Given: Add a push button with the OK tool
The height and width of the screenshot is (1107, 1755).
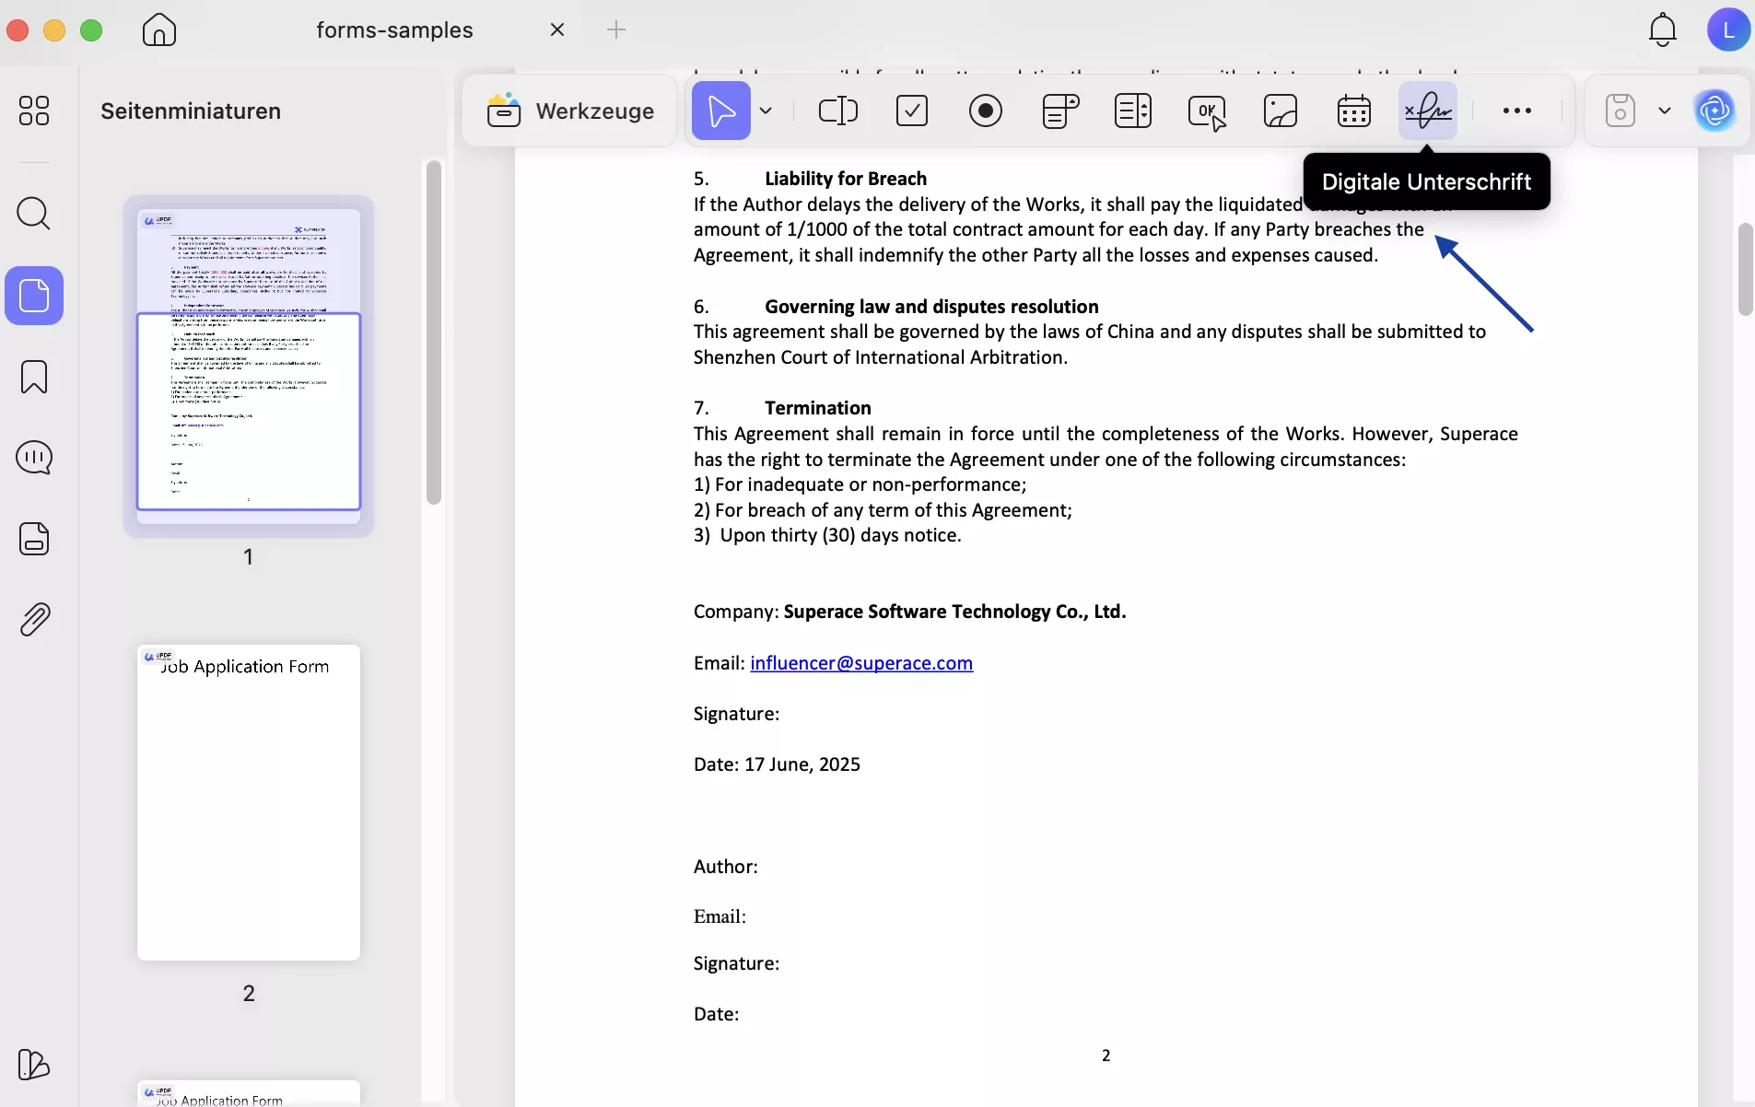Looking at the screenshot, I should [x=1208, y=111].
